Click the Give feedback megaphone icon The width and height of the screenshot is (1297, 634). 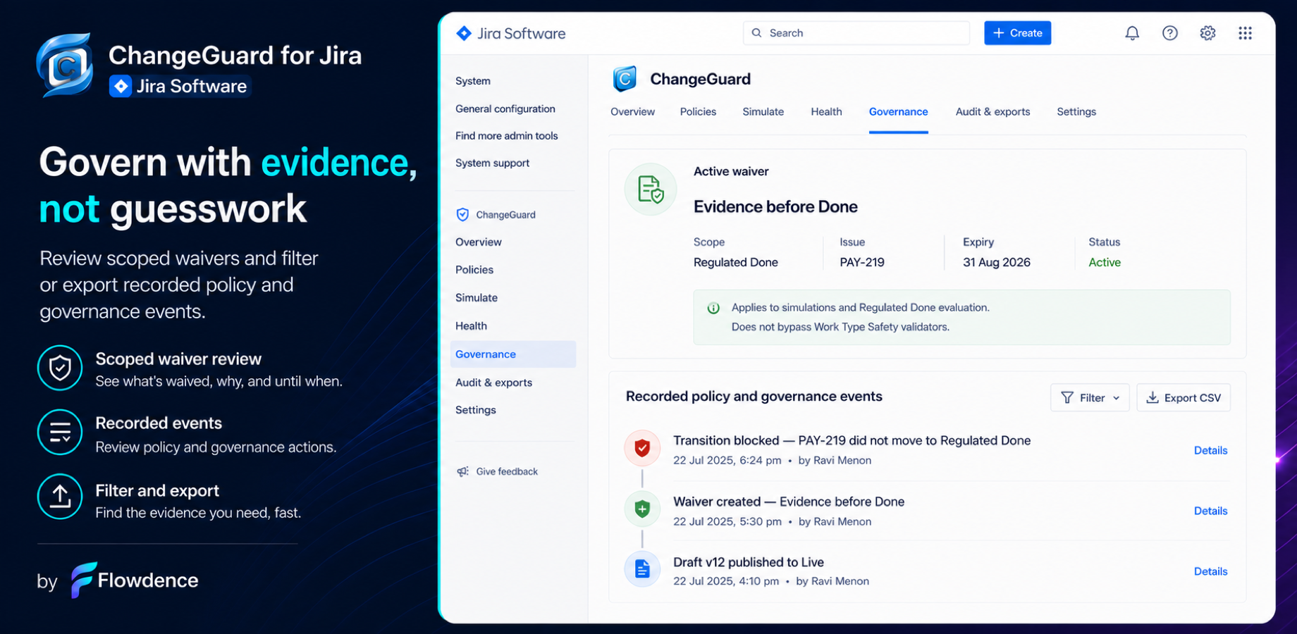(x=462, y=472)
